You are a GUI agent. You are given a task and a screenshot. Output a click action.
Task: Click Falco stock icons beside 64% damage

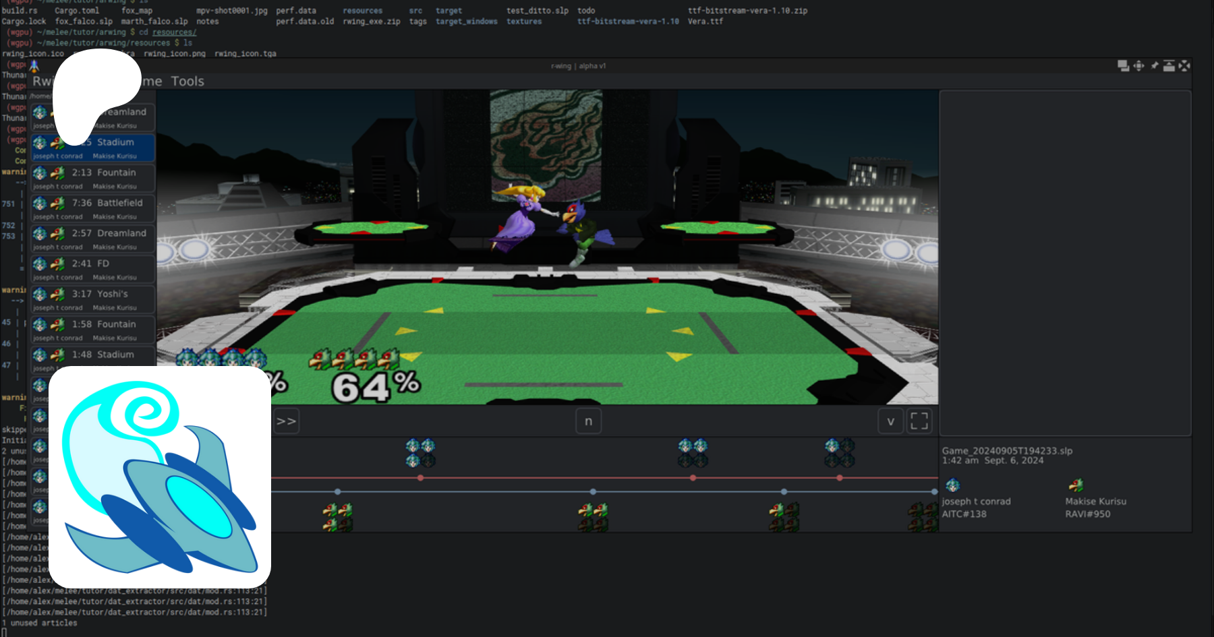[x=353, y=359]
